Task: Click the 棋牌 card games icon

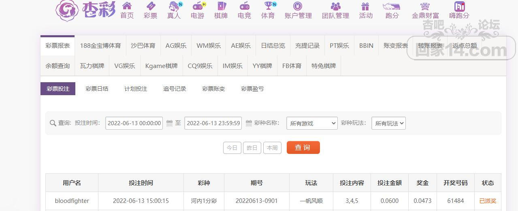Action: [x=221, y=6]
